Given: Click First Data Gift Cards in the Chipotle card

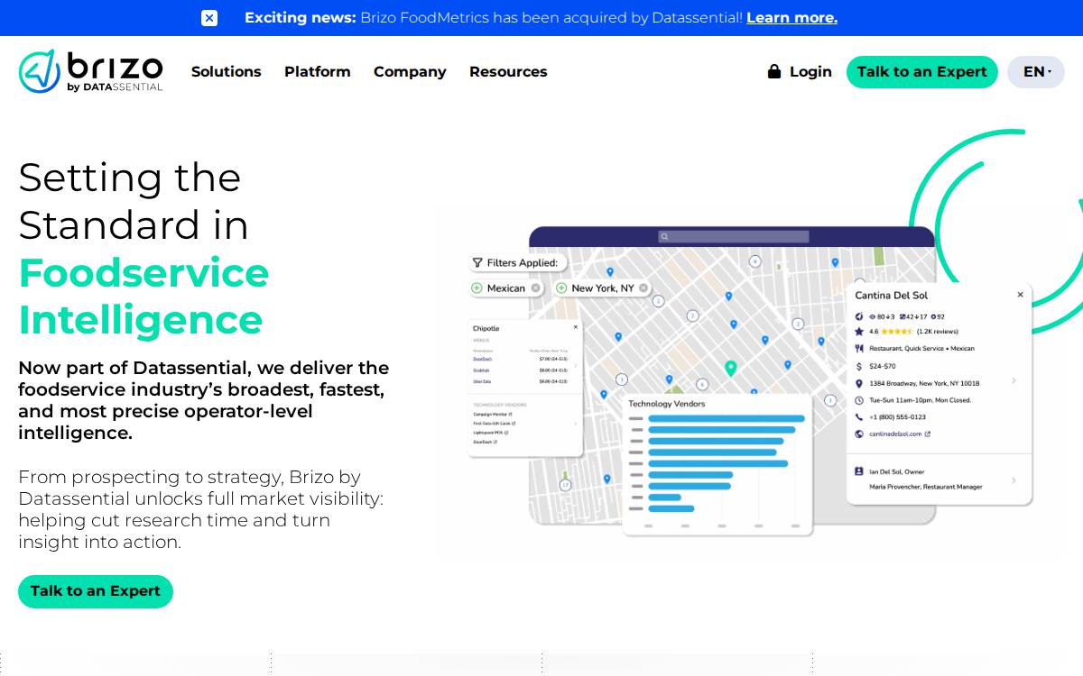Looking at the screenshot, I should pyautogui.click(x=494, y=424).
